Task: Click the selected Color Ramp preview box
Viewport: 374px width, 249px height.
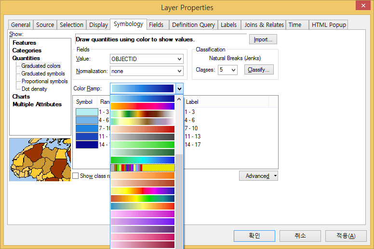Action: (x=143, y=88)
